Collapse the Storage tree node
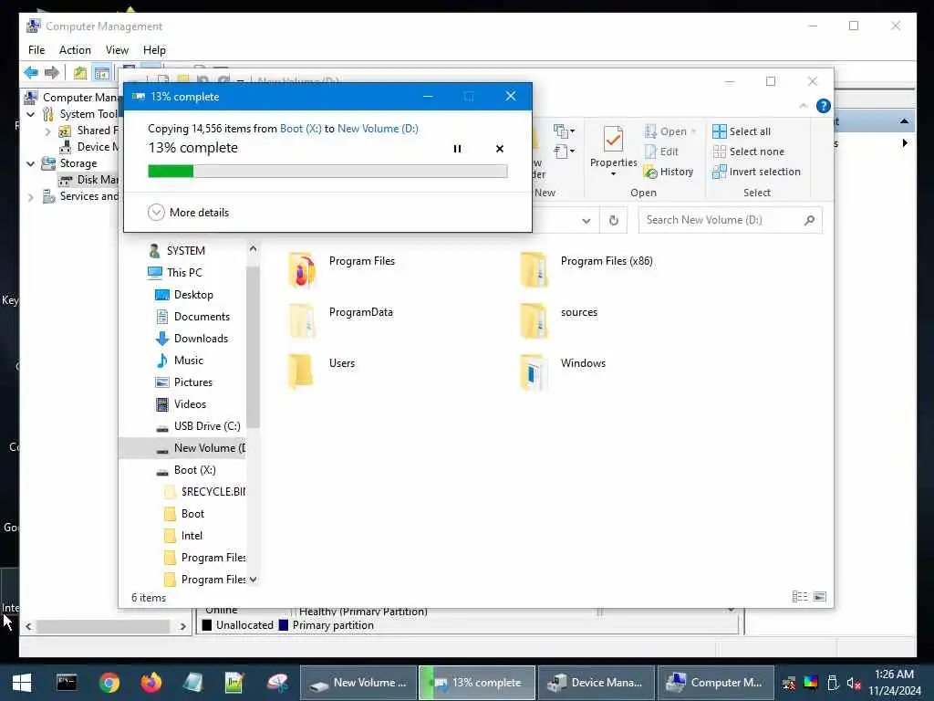The height and width of the screenshot is (701, 934). click(31, 163)
